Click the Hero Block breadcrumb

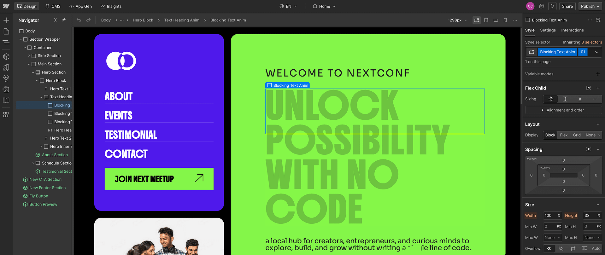[x=143, y=20]
